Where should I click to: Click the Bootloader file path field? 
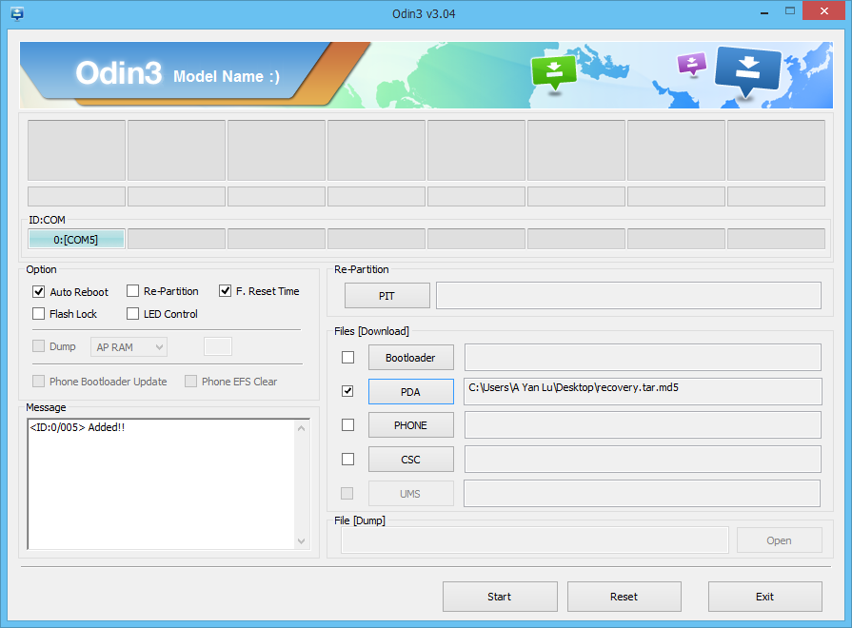click(x=643, y=358)
